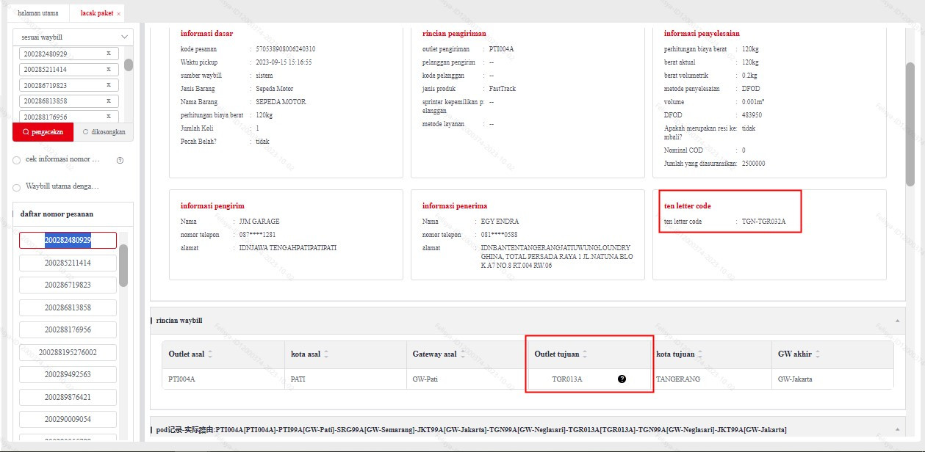Sort by kota tujuan column

pyautogui.click(x=701, y=354)
